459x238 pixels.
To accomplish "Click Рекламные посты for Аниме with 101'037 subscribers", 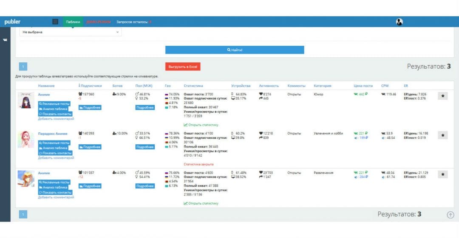I will tap(54, 182).
